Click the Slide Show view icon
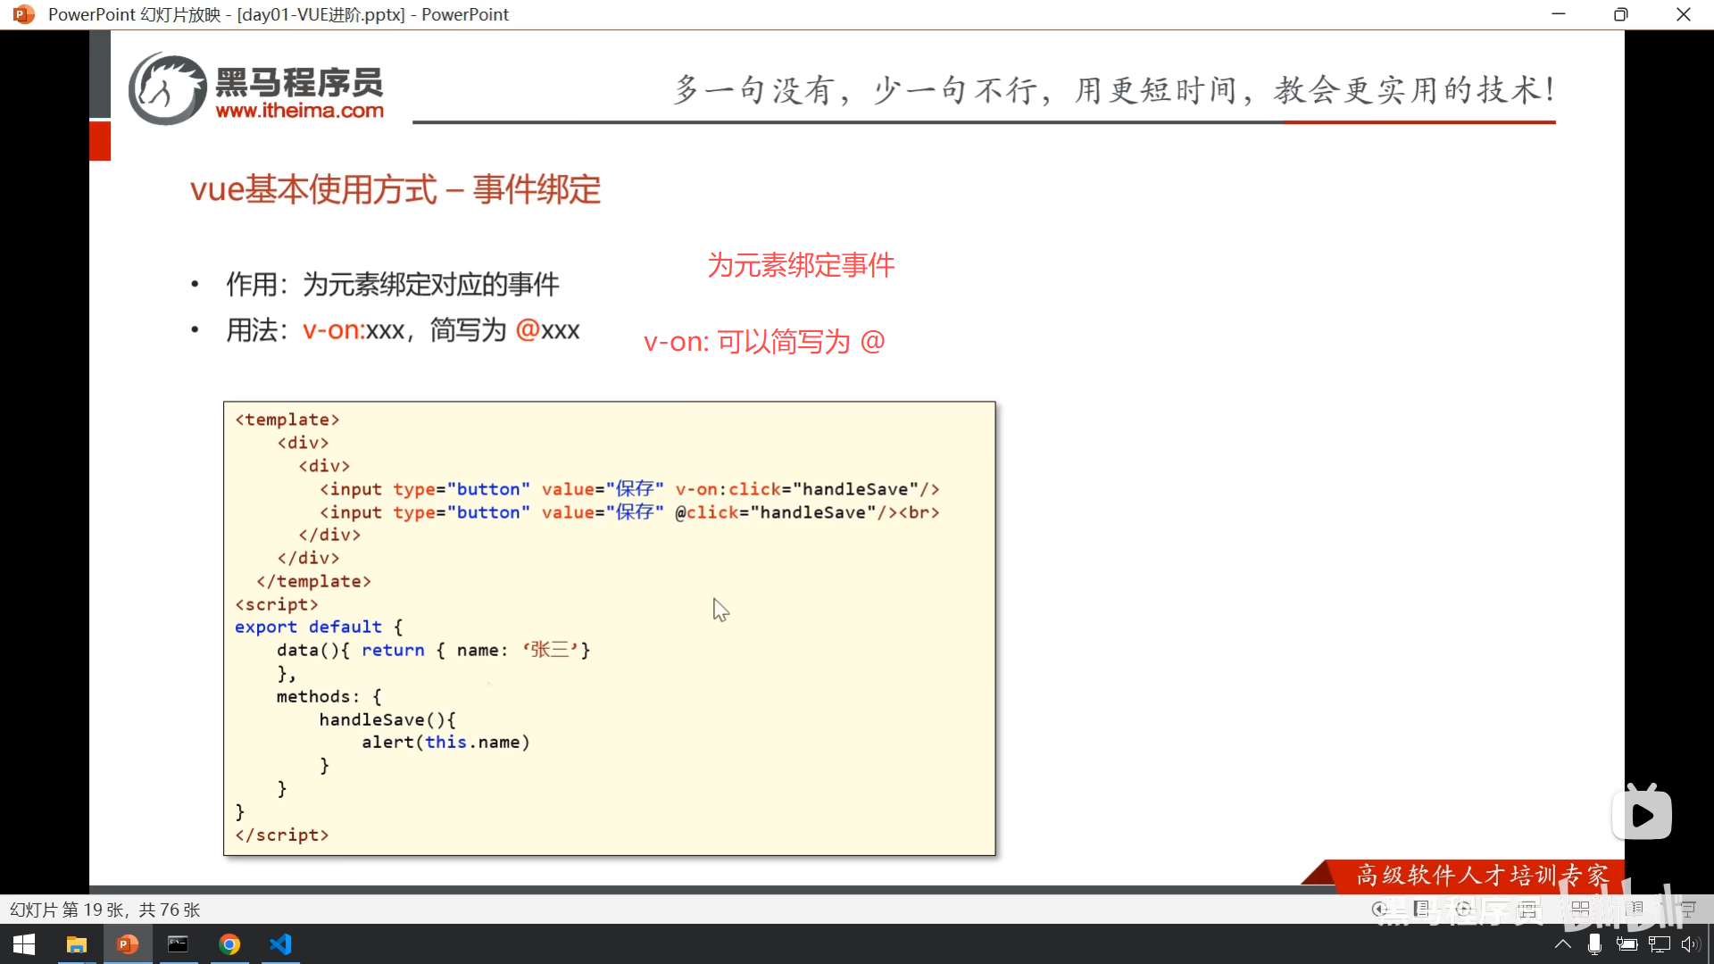The image size is (1714, 964). coord(1688,909)
